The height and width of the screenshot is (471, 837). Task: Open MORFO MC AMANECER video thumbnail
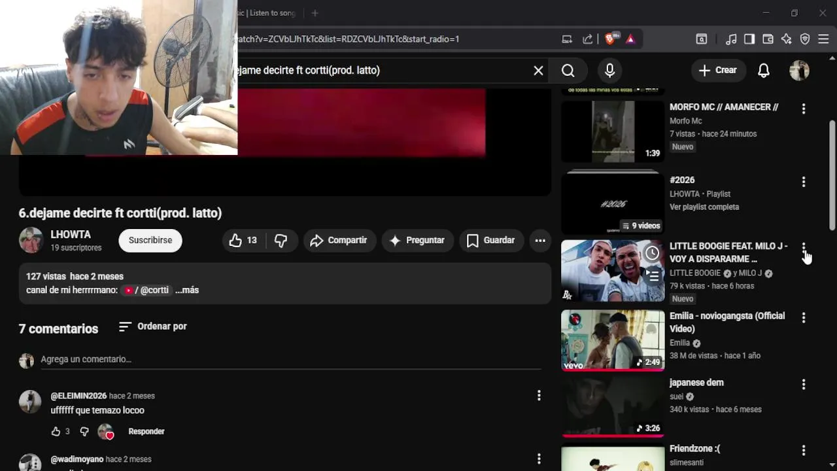(613, 131)
